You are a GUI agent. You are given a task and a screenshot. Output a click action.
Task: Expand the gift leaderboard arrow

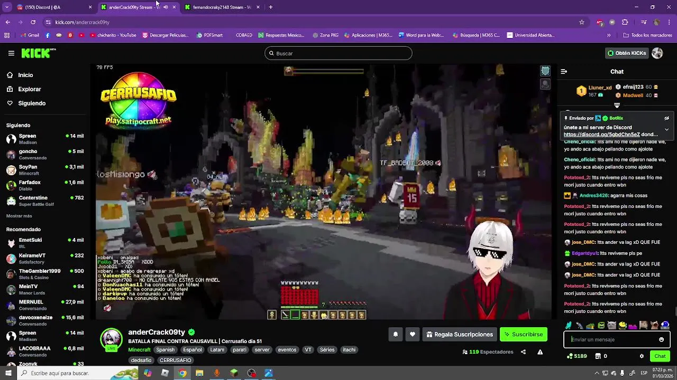coord(617,106)
